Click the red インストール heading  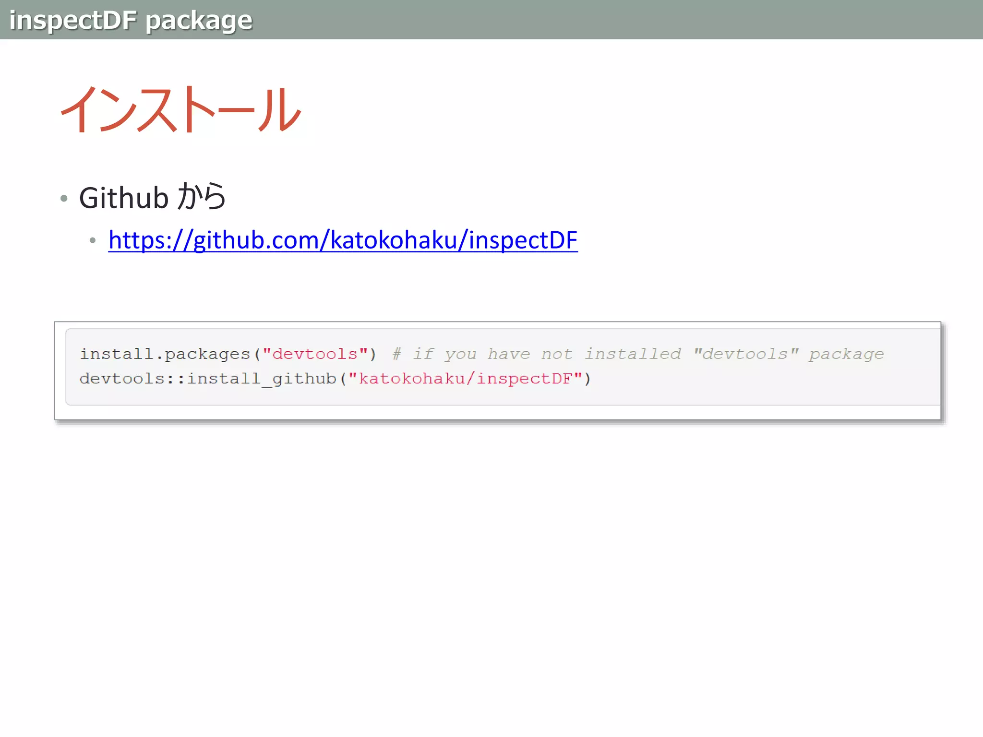pyautogui.click(x=180, y=109)
